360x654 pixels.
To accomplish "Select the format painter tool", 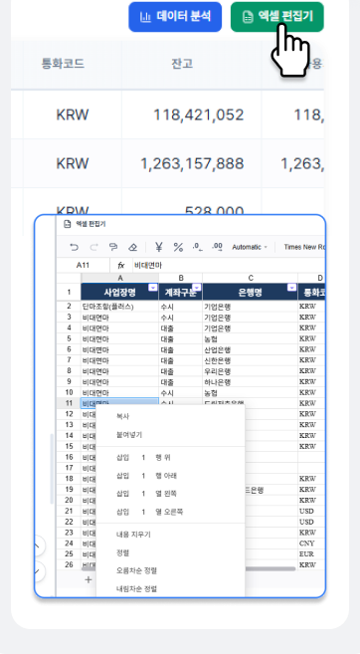I will (x=113, y=247).
